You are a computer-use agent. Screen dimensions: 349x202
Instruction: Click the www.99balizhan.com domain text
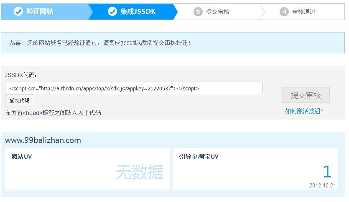43,140
